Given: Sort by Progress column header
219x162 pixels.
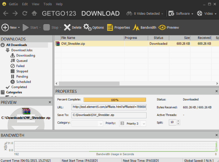Looking at the screenshot, I should 136,38.
